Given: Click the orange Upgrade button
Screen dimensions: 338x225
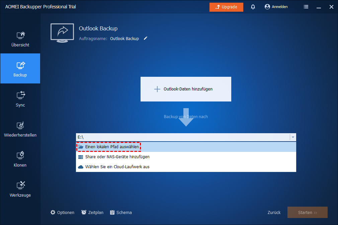Looking at the screenshot, I should coord(226,7).
